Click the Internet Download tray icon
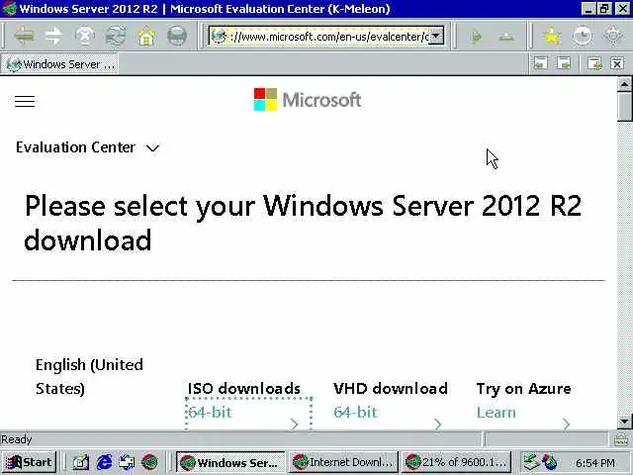Image resolution: width=633 pixels, height=475 pixels. tap(550, 462)
